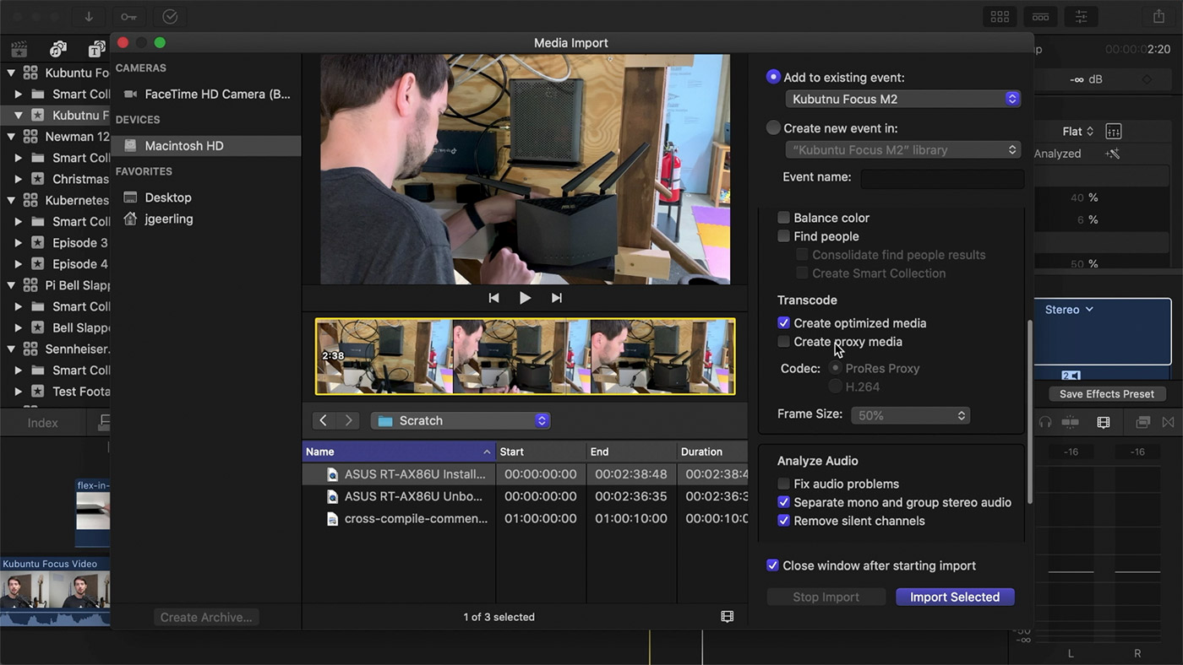Enable Find people checkbox
Viewport: 1183px width, 665px height.
pos(783,236)
